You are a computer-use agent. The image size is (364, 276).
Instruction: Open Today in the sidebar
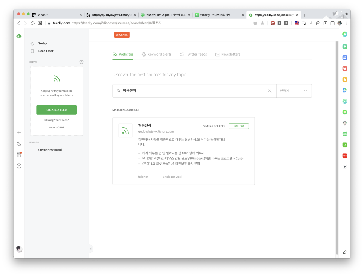coord(43,43)
